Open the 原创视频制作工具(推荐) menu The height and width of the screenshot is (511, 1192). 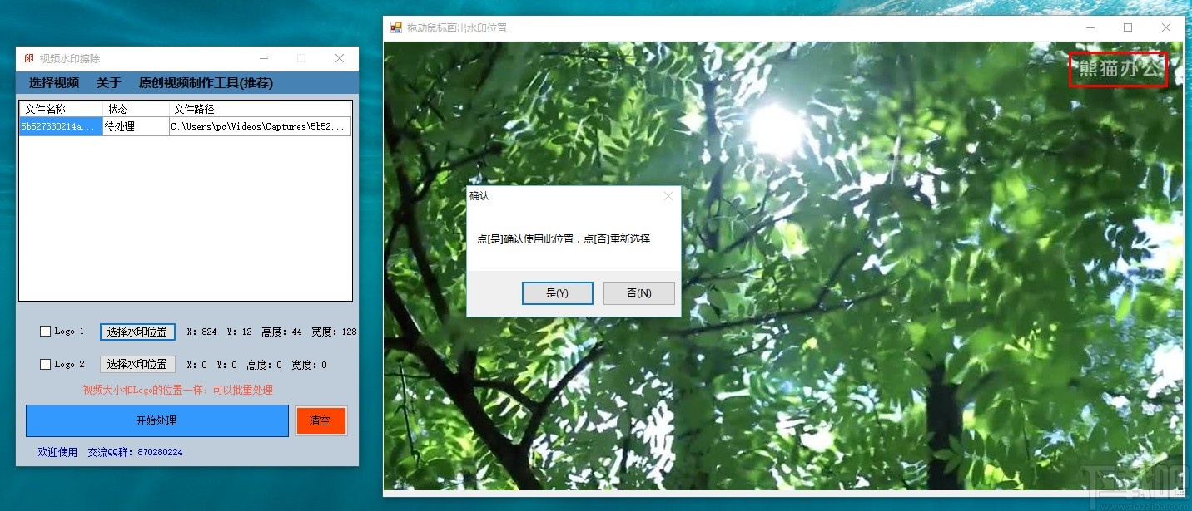tap(206, 83)
